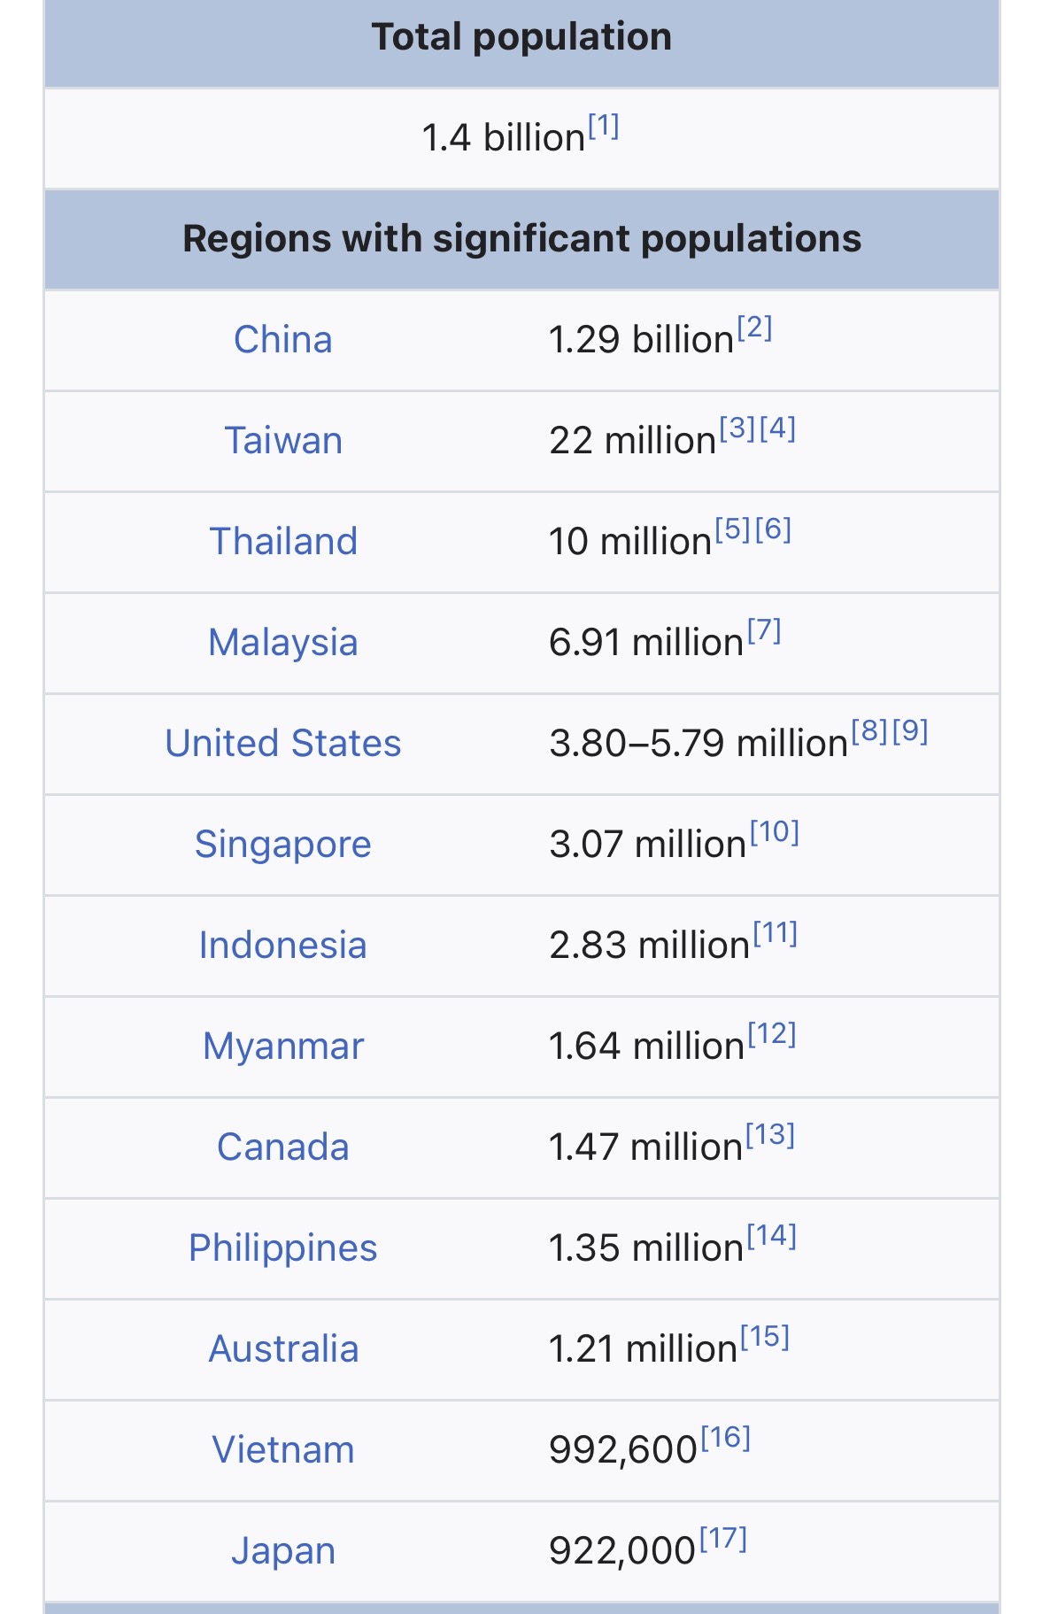Open the Malaysia country link
Screen dimensions: 1042x1614
pyautogui.click(x=283, y=643)
